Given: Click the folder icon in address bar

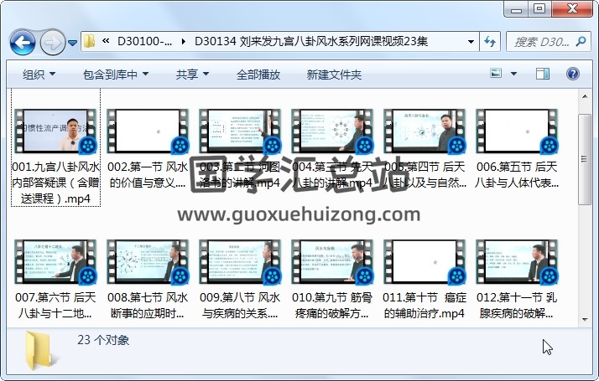Looking at the screenshot, I should pos(89,41).
